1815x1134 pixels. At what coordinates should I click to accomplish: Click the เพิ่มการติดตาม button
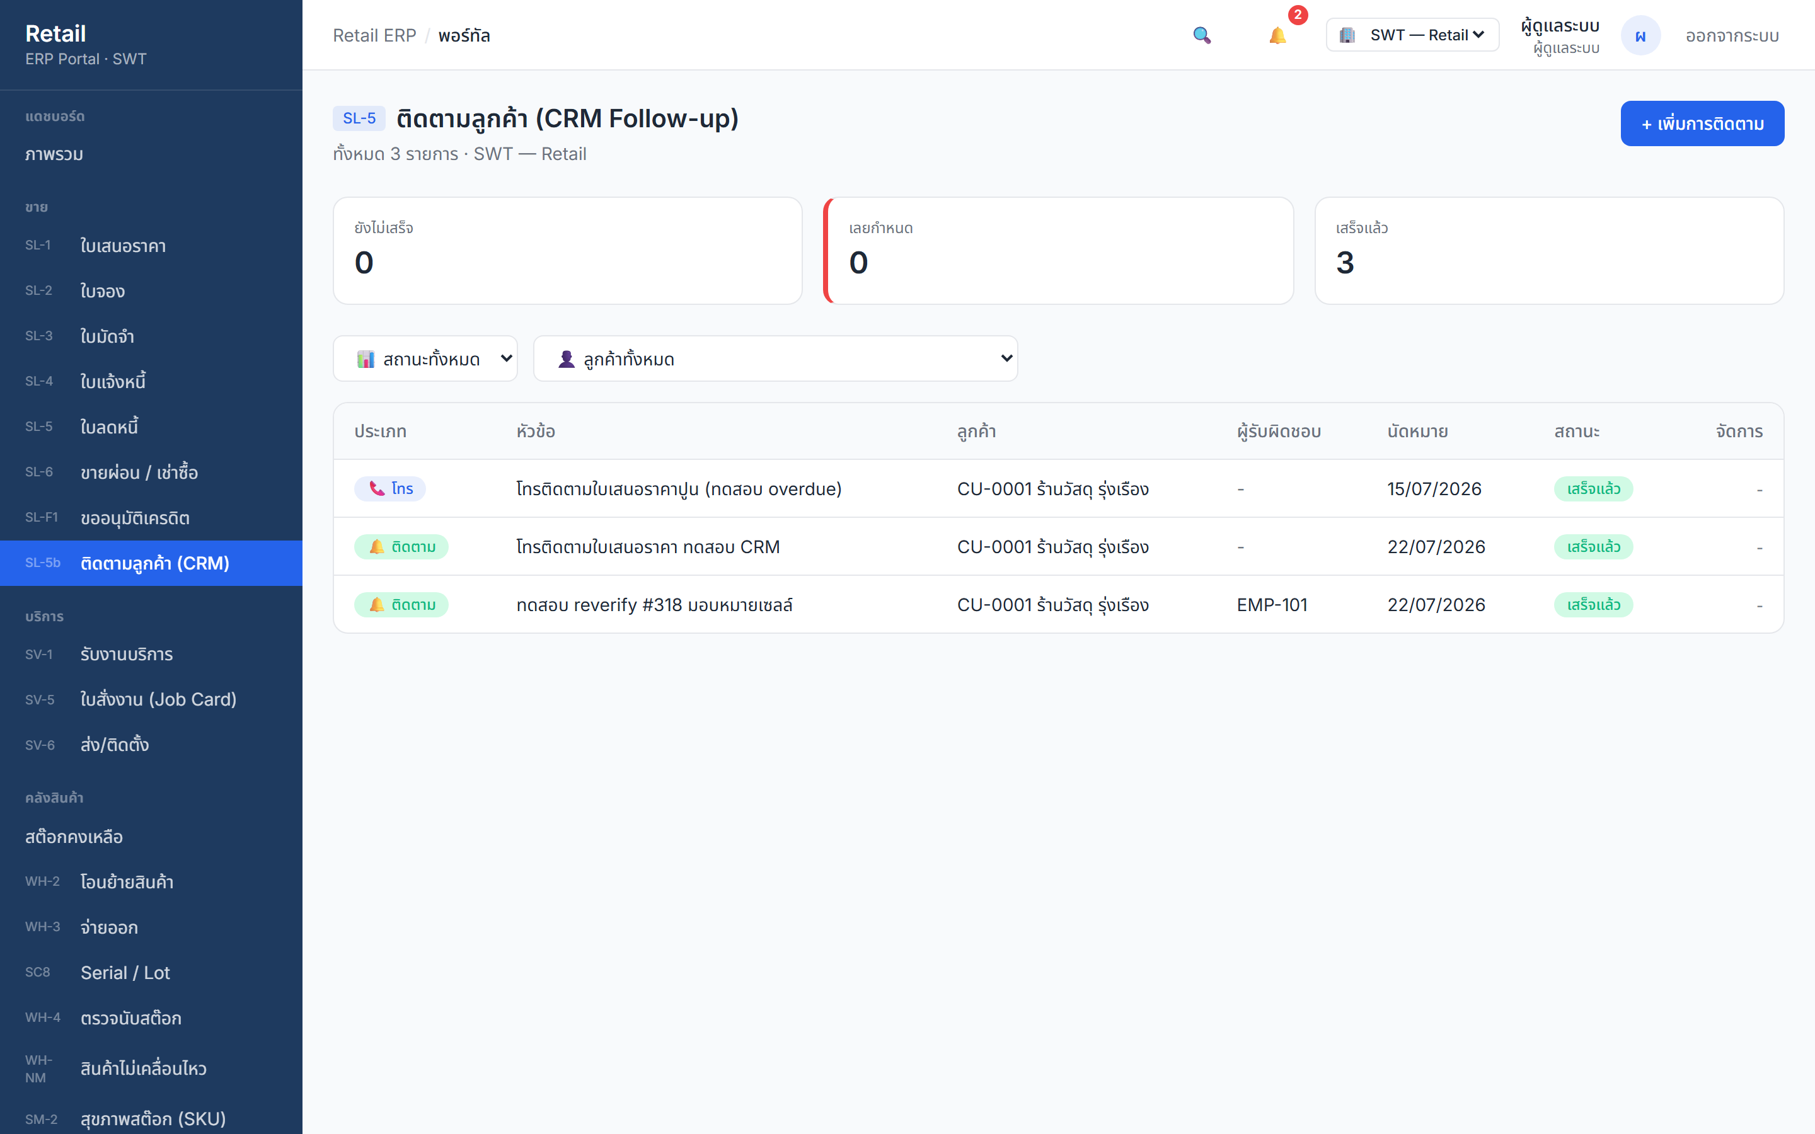pos(1702,123)
